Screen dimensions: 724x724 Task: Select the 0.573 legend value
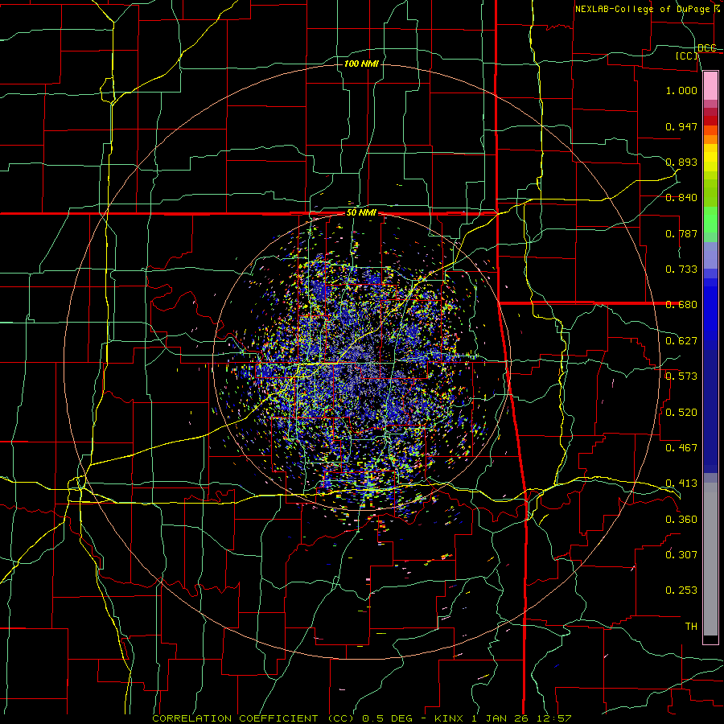681,376
